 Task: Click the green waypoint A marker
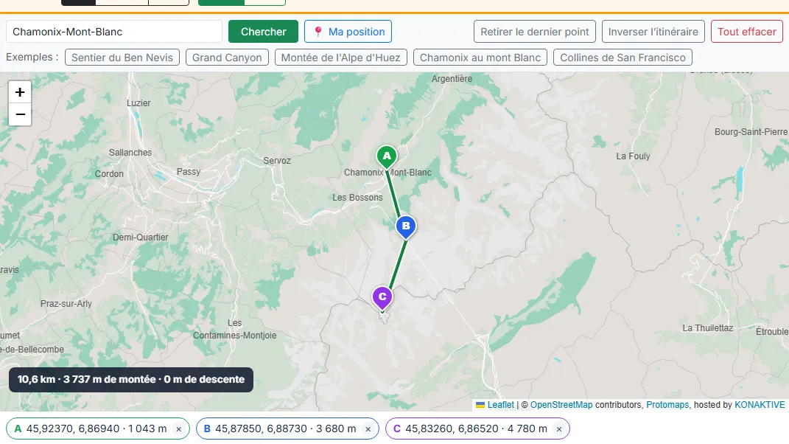[387, 157]
